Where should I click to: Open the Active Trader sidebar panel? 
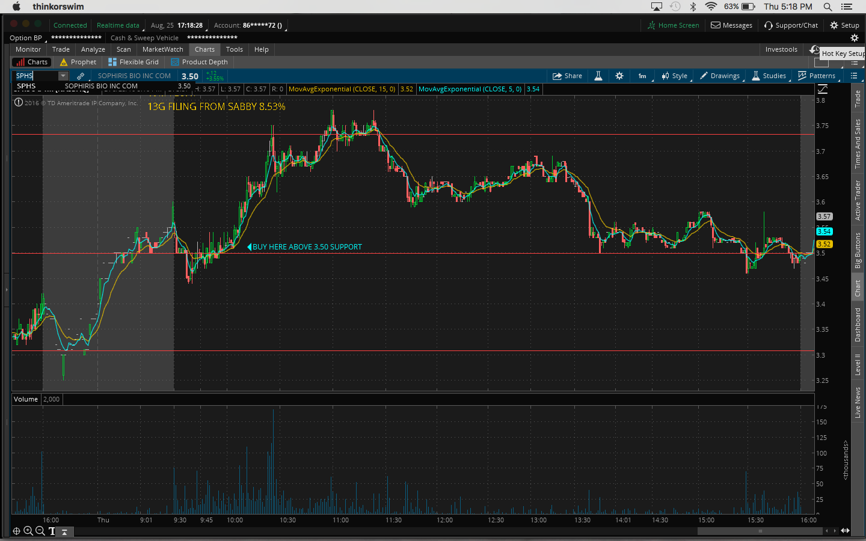coord(858,200)
